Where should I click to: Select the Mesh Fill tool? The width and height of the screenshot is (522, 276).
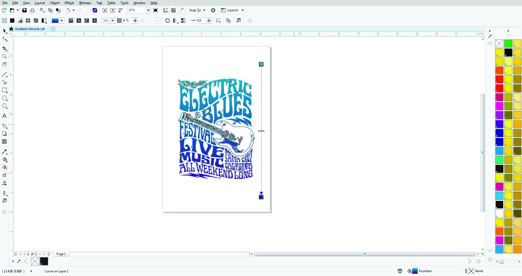(x=4, y=175)
